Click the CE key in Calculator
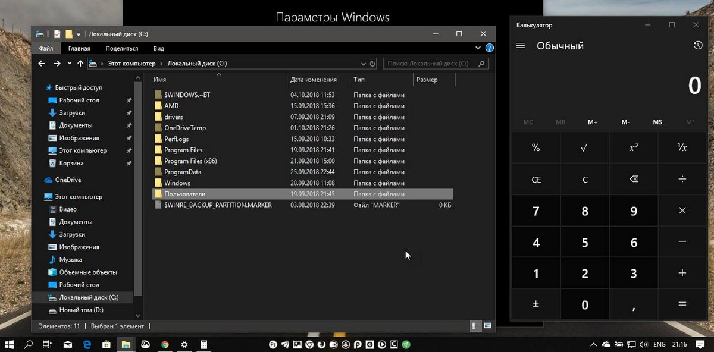This screenshot has width=714, height=352. pos(536,179)
